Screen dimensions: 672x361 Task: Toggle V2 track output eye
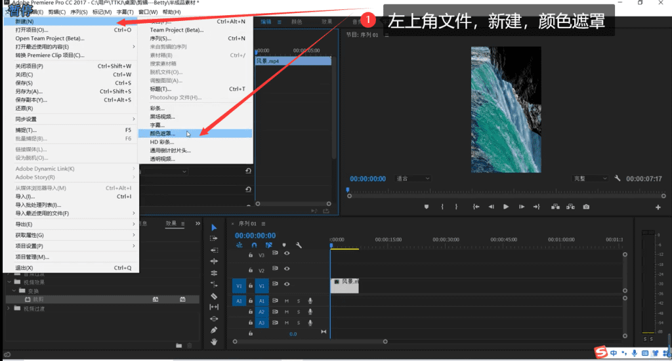(287, 269)
